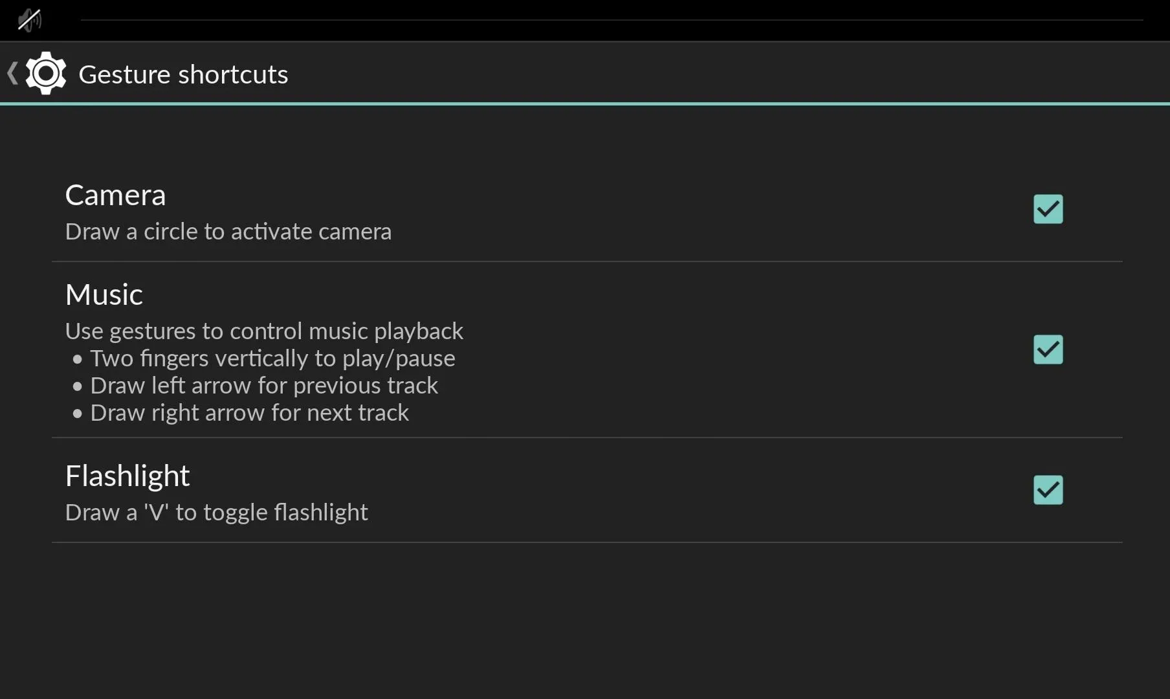Tap the muted sound icon in status bar

tap(30, 19)
